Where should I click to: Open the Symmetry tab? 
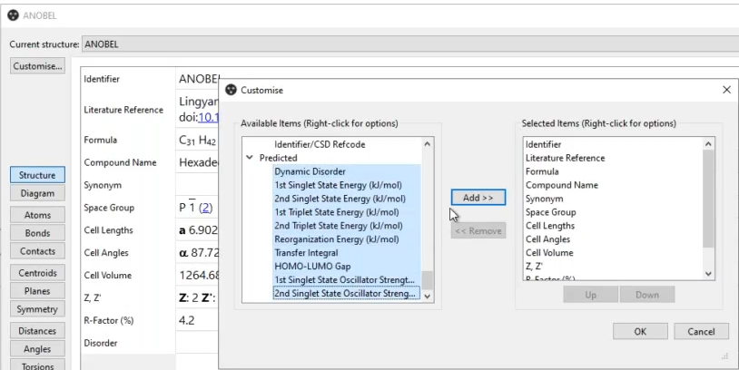(x=37, y=309)
